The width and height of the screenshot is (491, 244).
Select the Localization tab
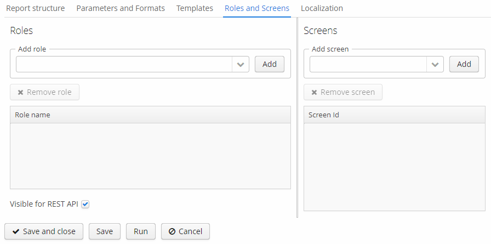pyautogui.click(x=322, y=8)
